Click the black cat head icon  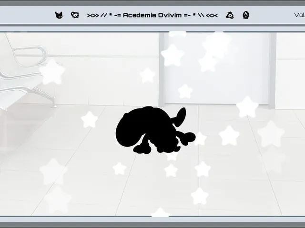tap(59, 15)
